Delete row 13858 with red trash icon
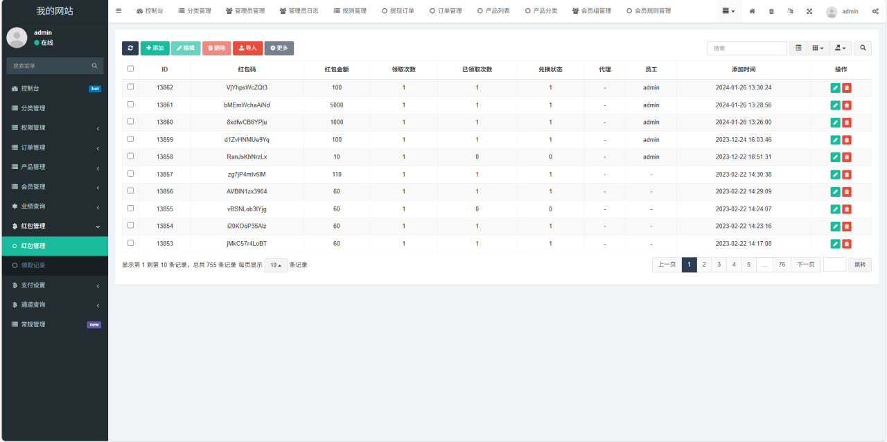 pos(847,157)
